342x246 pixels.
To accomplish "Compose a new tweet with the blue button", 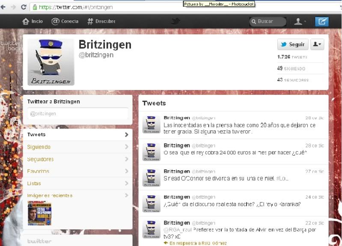I will coord(322,21).
